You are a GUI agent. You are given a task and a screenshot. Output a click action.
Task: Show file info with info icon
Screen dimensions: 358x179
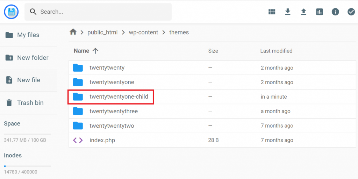[335, 12]
